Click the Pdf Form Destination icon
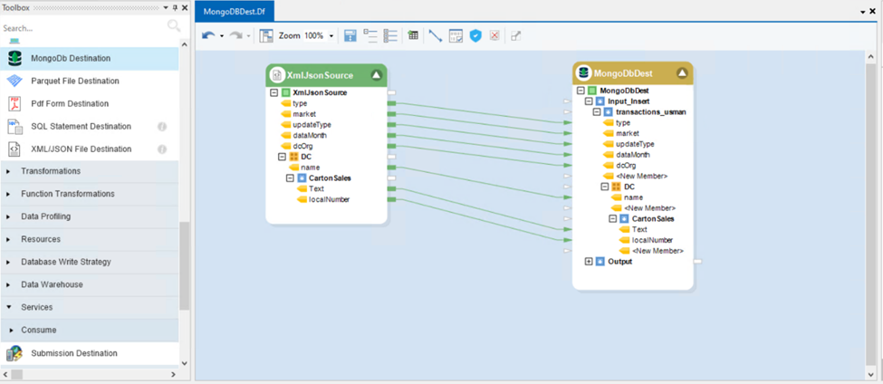 coord(14,104)
